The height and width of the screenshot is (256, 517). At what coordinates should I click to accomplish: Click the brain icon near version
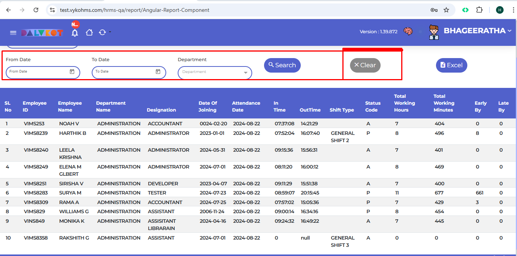408,32
